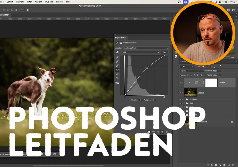Open the Fenster menu

click(59, 2)
